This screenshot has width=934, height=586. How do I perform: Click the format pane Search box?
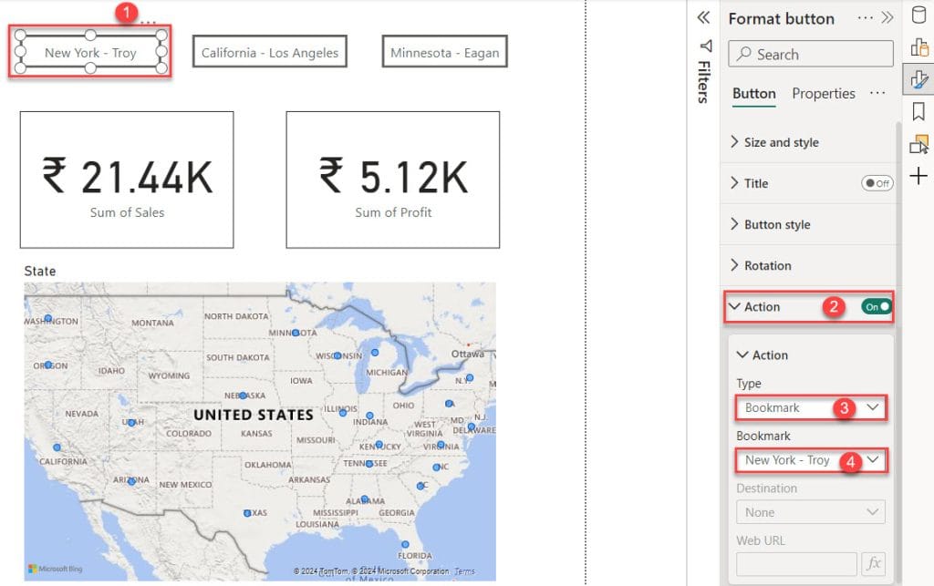point(811,54)
